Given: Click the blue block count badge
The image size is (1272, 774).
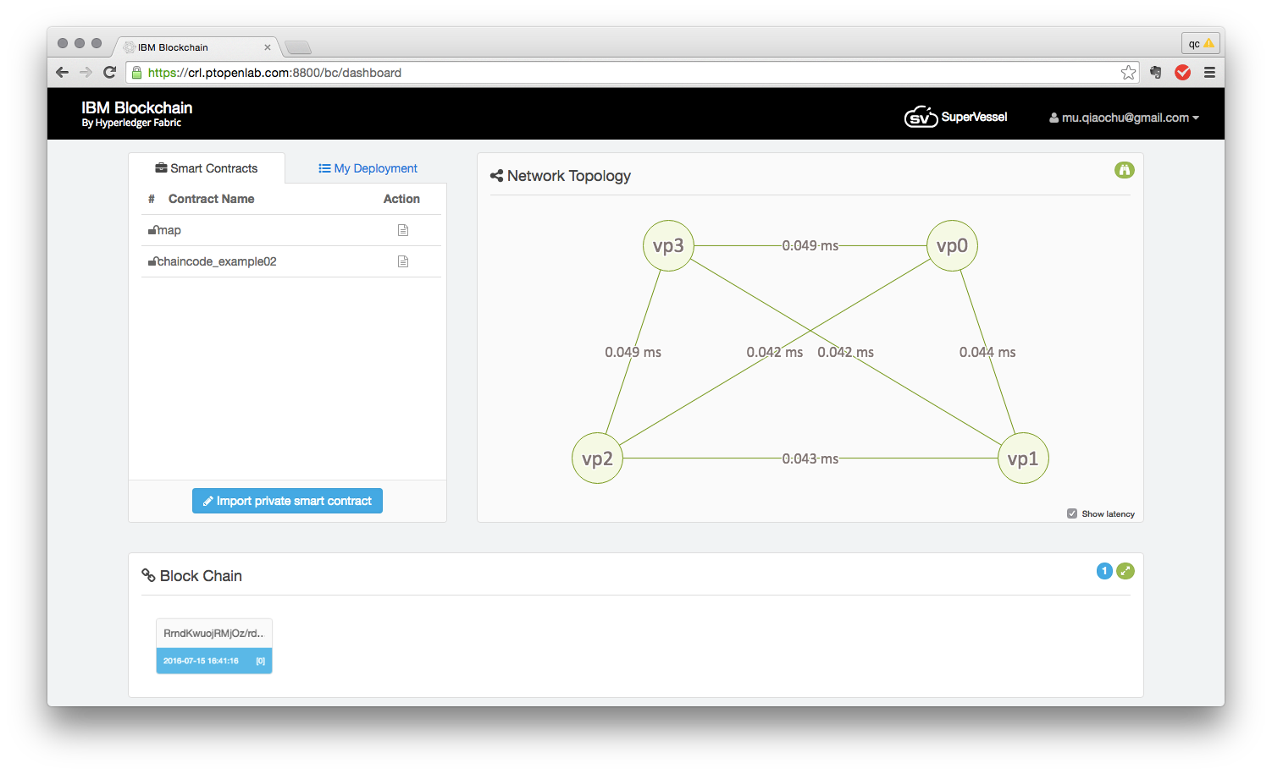Looking at the screenshot, I should tap(1104, 571).
